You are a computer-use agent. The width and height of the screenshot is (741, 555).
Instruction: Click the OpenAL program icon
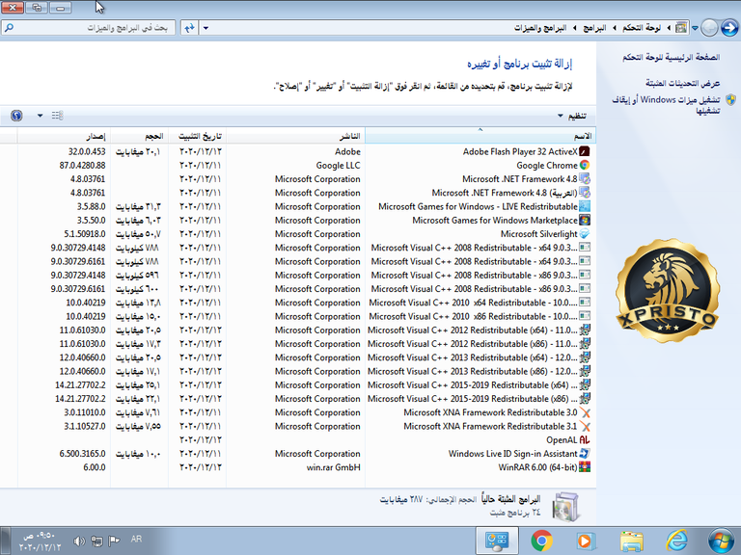[x=585, y=439]
